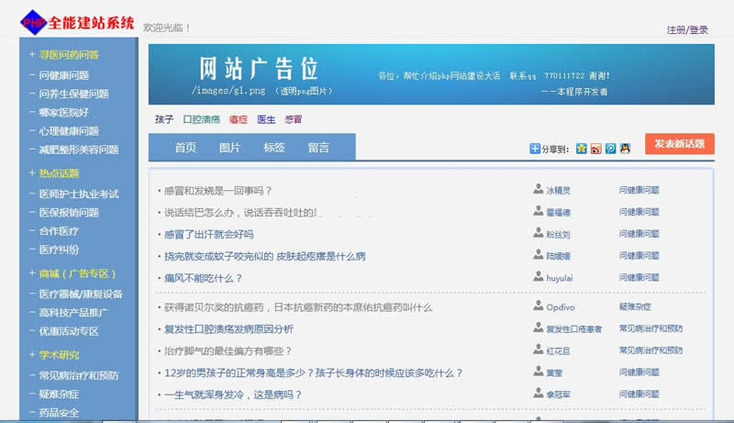Open sidebar item 哪家医院好
This screenshot has width=734, height=423.
tap(63, 113)
